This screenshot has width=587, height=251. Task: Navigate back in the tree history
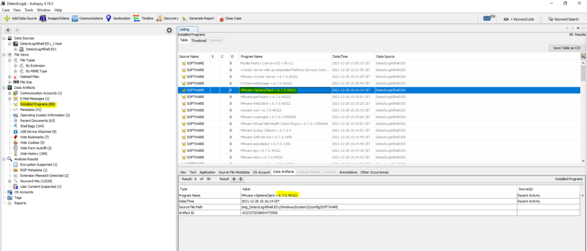click(8, 30)
